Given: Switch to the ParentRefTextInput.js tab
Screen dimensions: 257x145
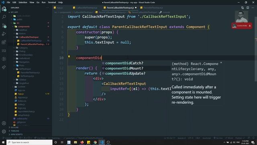Looking at the screenshot, I should click(x=153, y=8).
